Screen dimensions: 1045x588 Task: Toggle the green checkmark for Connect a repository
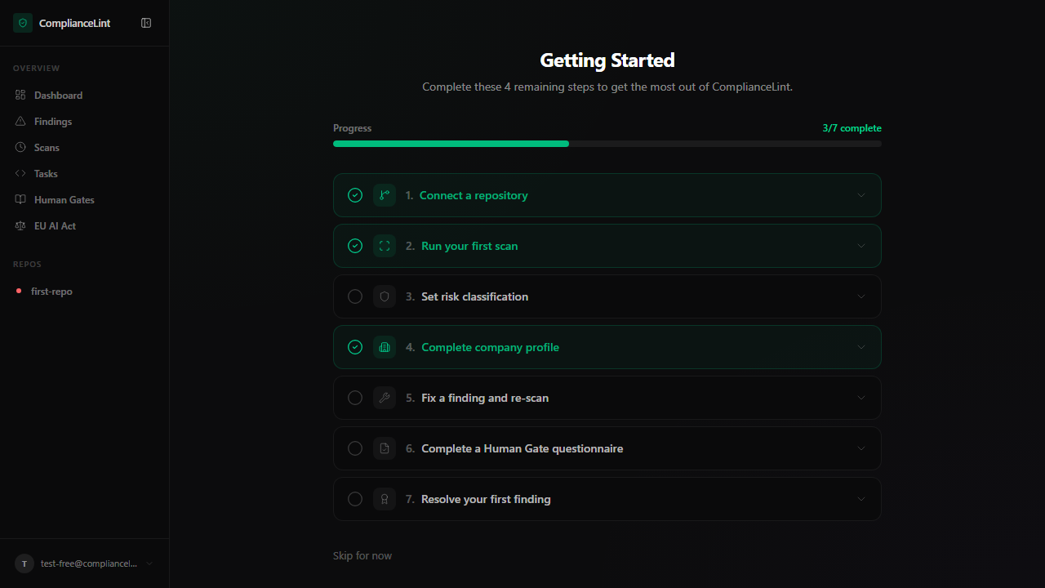355,195
